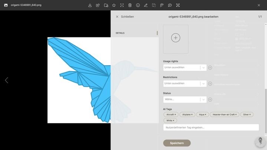The image size is (267, 150).
Task: Expand the Status dropdown
Action: click(185, 100)
